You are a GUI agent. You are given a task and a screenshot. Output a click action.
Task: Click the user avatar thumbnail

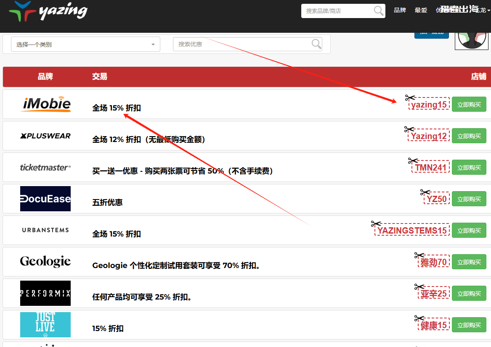472,41
